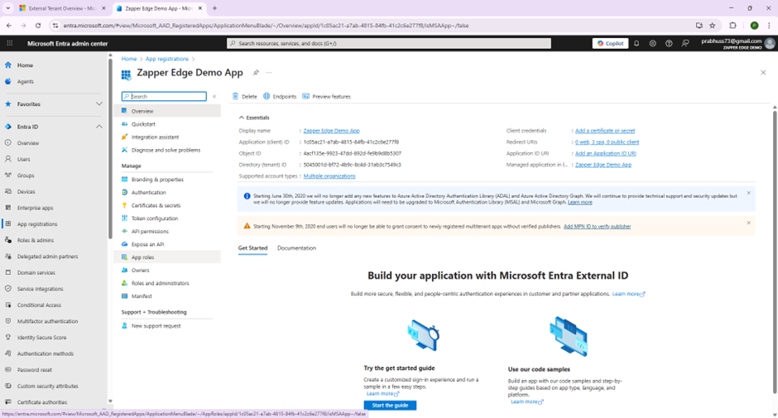The image size is (778, 418).
Task: Collapse the Entra ID section
Action: (98, 127)
